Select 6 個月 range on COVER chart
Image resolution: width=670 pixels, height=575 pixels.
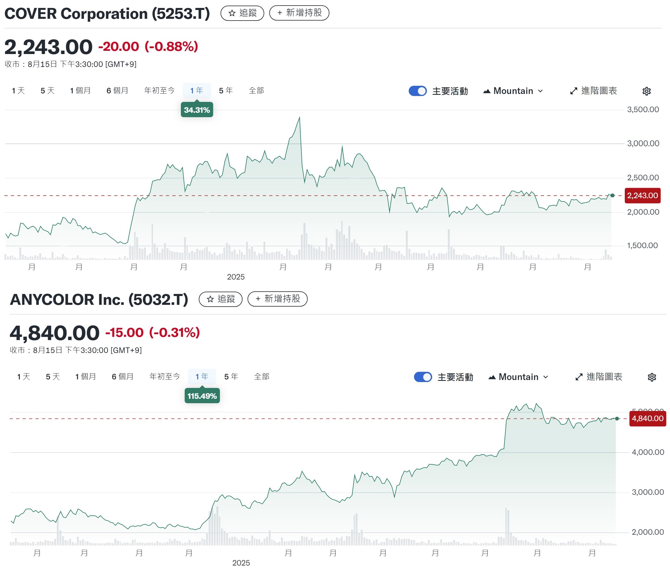coord(117,91)
